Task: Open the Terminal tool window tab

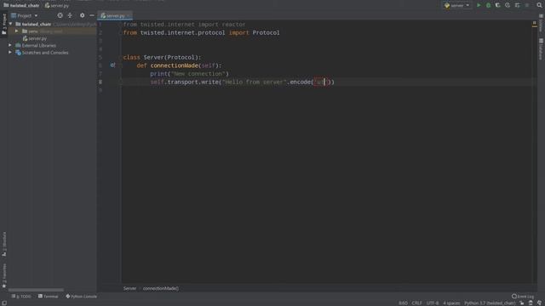Action: click(49, 297)
